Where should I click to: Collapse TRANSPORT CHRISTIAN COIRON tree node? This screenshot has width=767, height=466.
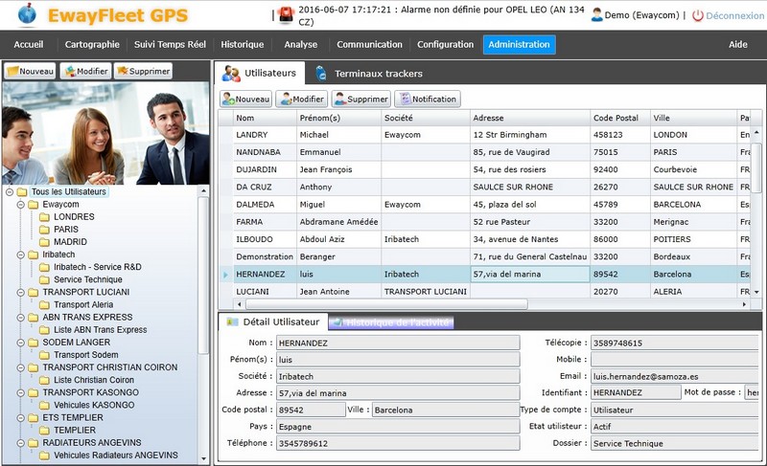20,368
